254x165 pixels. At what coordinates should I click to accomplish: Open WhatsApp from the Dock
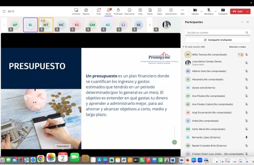click(142, 160)
